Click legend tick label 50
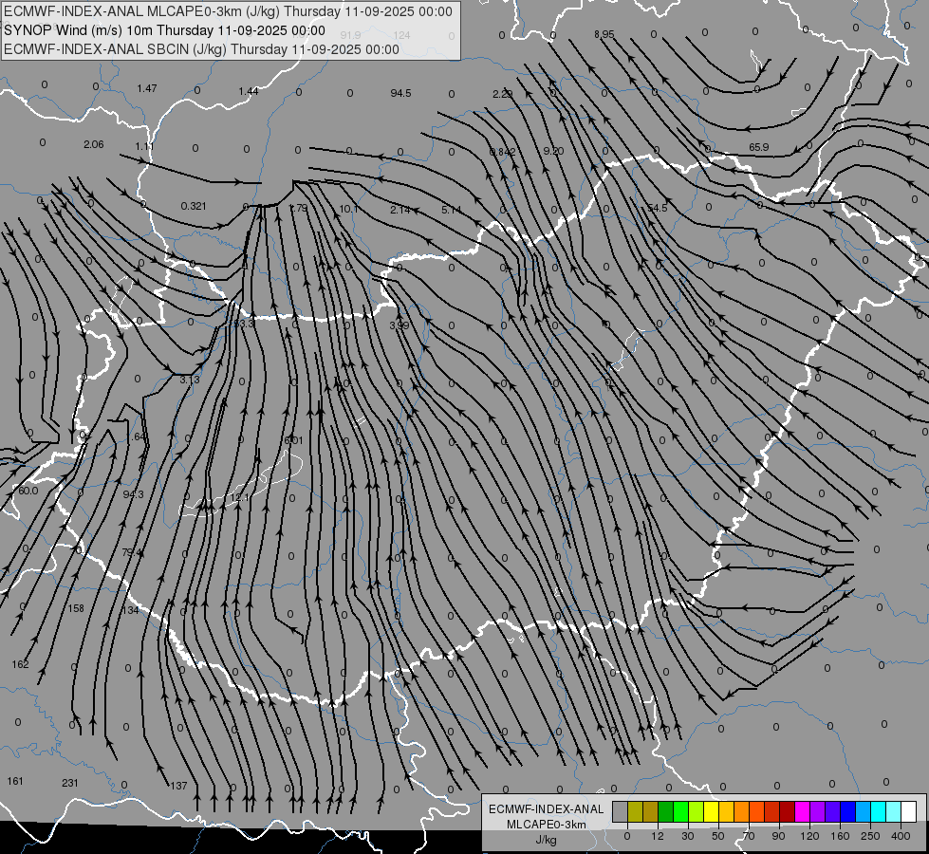Image resolution: width=929 pixels, height=854 pixels. pos(718,836)
